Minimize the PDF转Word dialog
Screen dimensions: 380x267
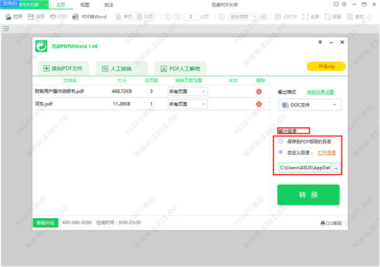(x=331, y=42)
